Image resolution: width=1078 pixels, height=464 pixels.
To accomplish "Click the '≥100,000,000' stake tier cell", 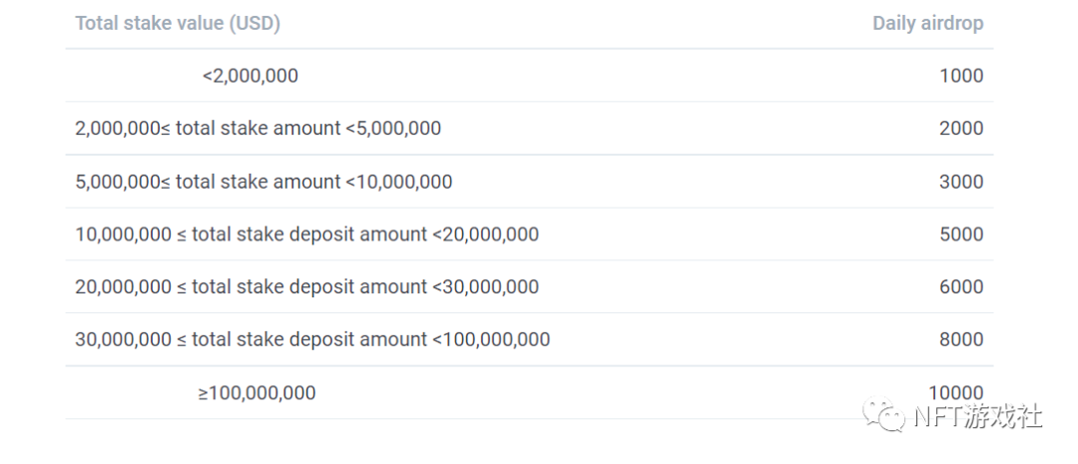I will (257, 393).
